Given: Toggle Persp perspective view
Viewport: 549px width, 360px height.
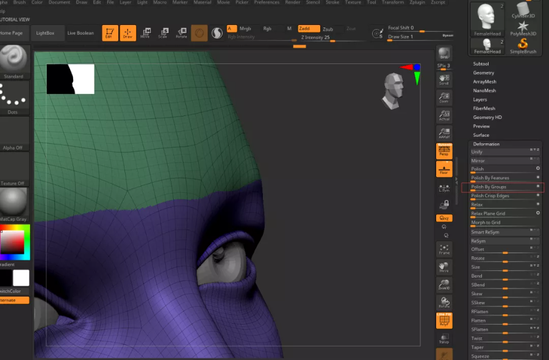Looking at the screenshot, I should pyautogui.click(x=444, y=151).
